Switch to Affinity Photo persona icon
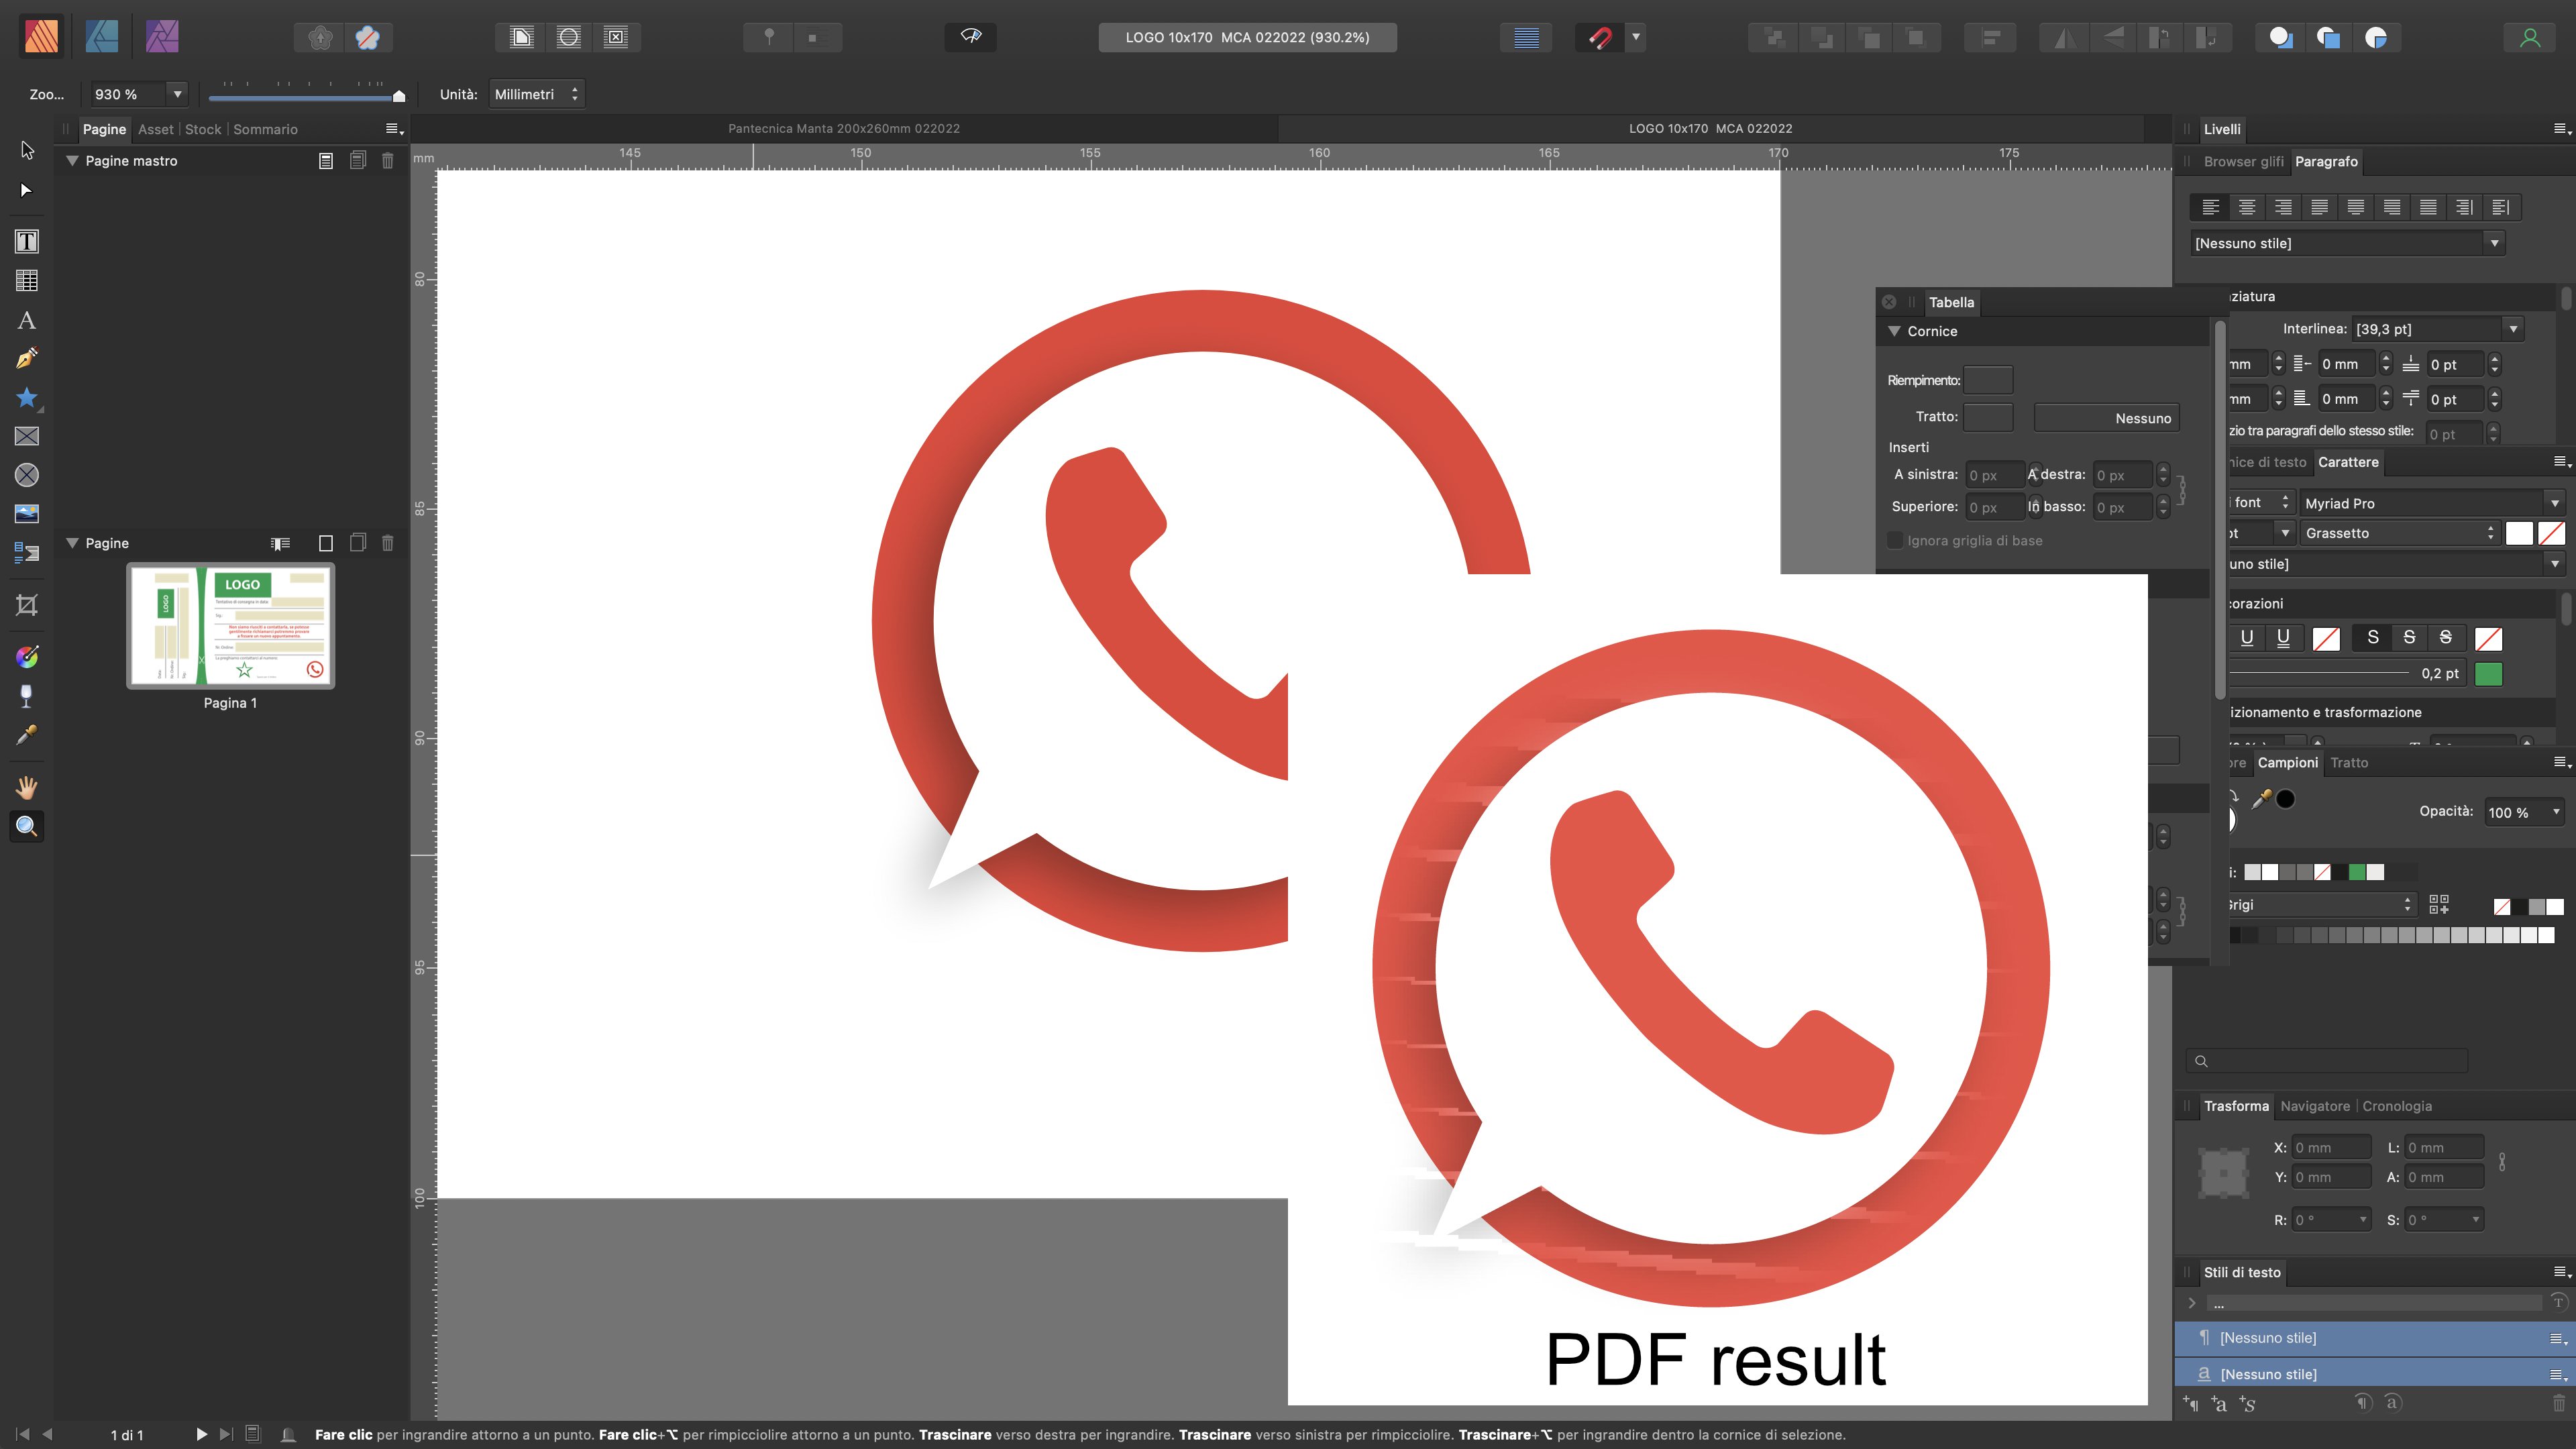The image size is (2576, 1449). 162,37
